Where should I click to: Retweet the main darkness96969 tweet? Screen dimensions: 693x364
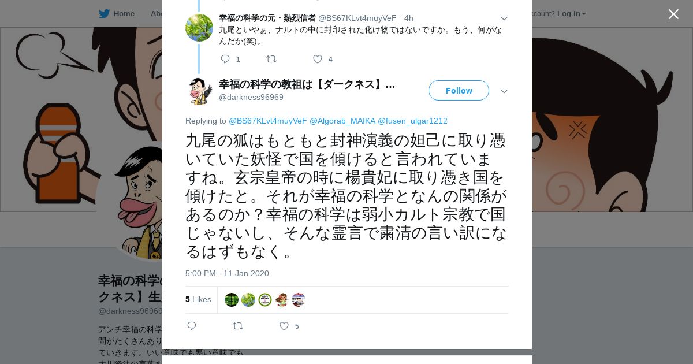point(238,326)
